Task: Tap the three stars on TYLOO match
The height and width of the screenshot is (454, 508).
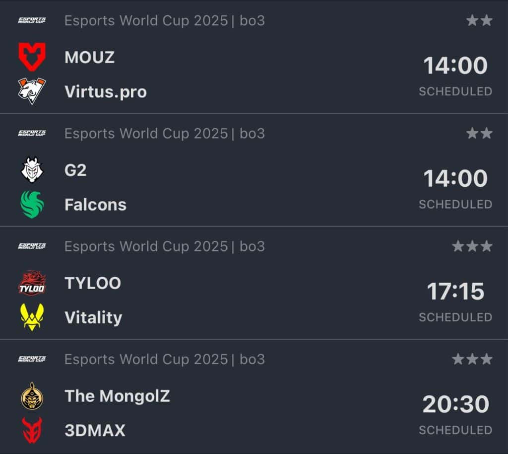Action: [x=472, y=246]
